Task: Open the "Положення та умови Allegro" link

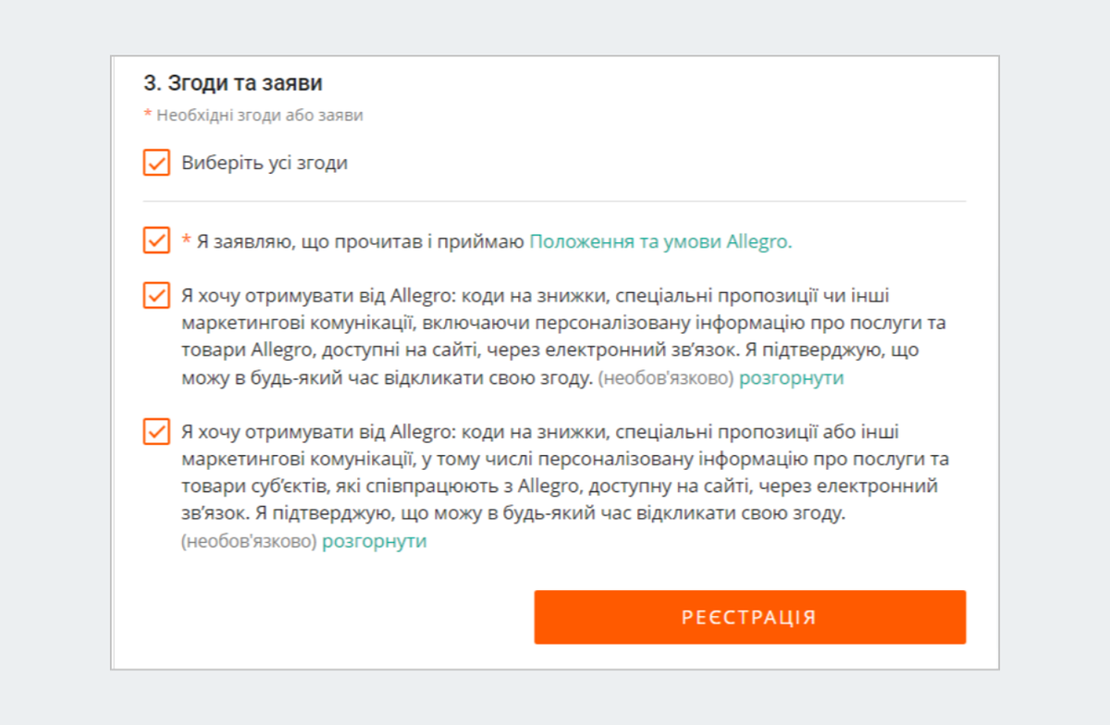Action: pyautogui.click(x=660, y=242)
